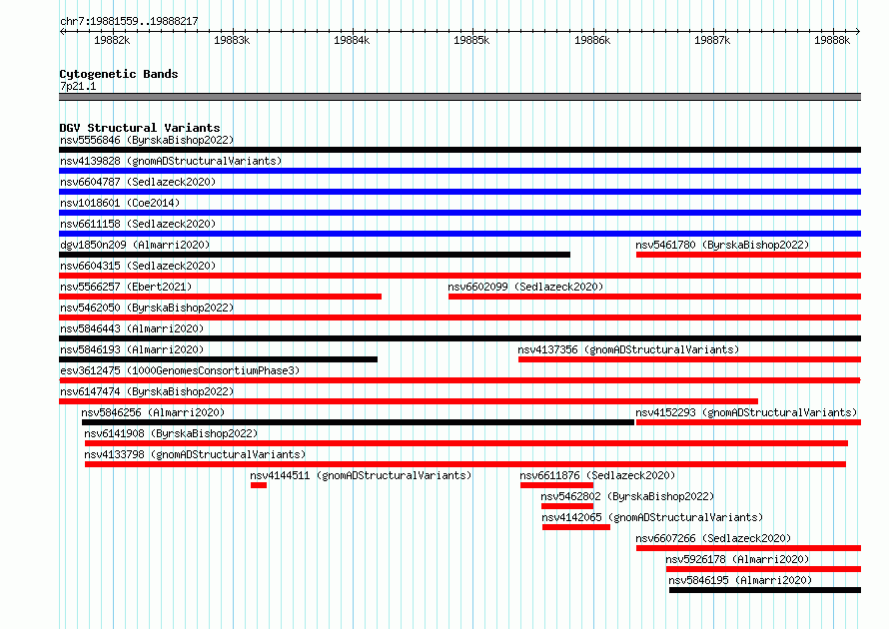Open nsv5462050 (ByrskaBishop2022) label
The image size is (889, 629).
(147, 308)
